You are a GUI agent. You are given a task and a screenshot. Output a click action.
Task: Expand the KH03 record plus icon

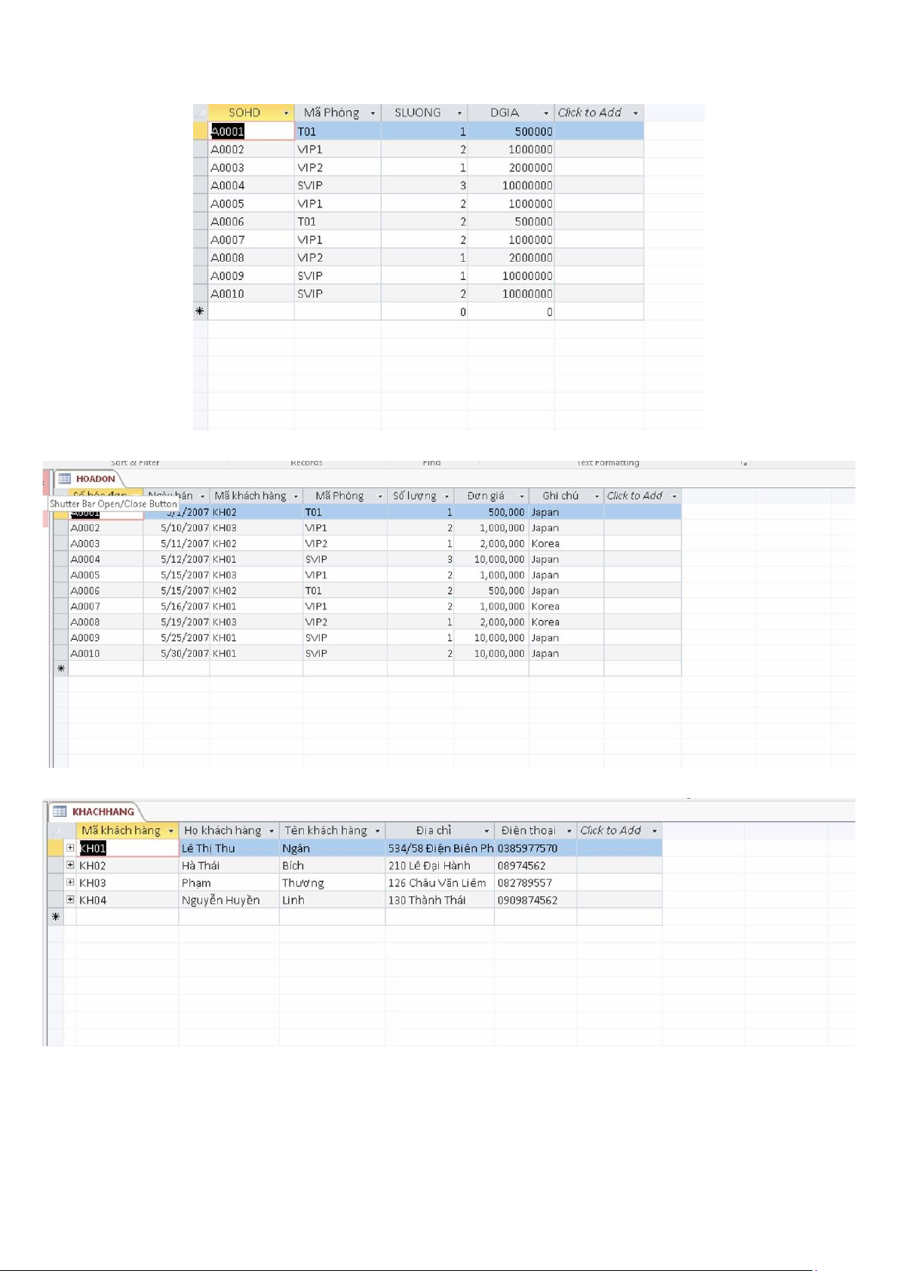coord(70,883)
